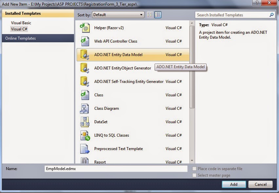Select the Class template label

tap(99, 95)
